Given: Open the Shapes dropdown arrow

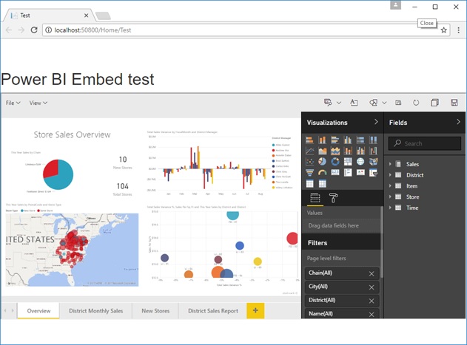Looking at the screenshot, I should click(384, 103).
